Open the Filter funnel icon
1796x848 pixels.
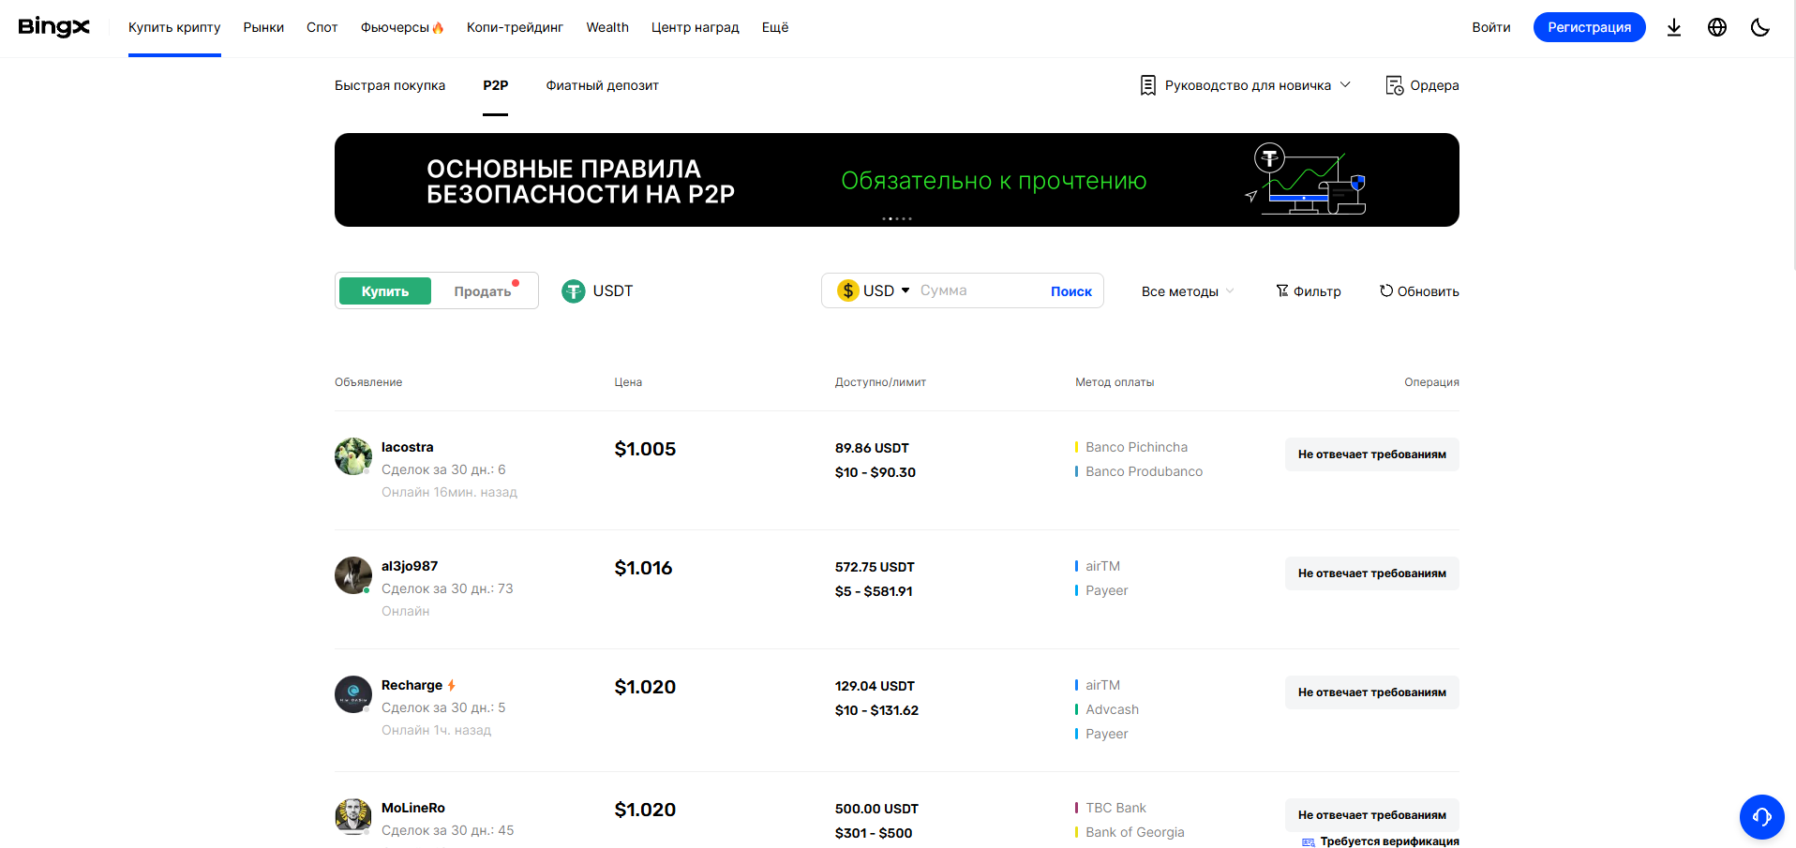click(x=1282, y=290)
